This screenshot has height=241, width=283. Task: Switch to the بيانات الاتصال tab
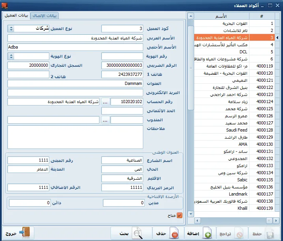point(44,15)
